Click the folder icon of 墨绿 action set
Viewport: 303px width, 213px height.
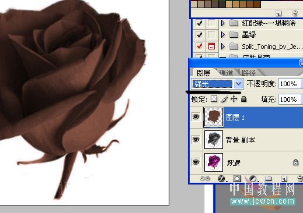pos(234,35)
